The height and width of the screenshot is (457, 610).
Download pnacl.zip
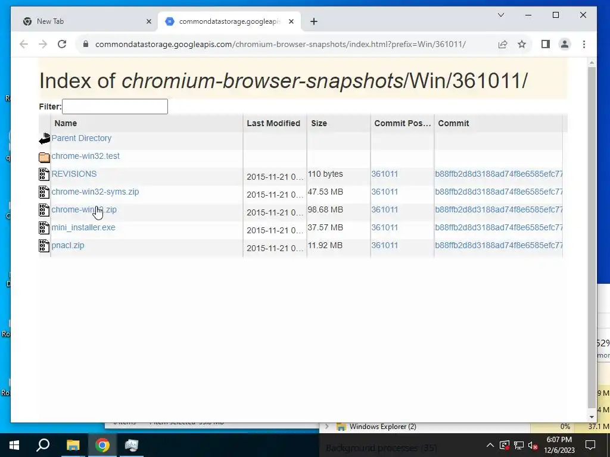pyautogui.click(x=68, y=246)
